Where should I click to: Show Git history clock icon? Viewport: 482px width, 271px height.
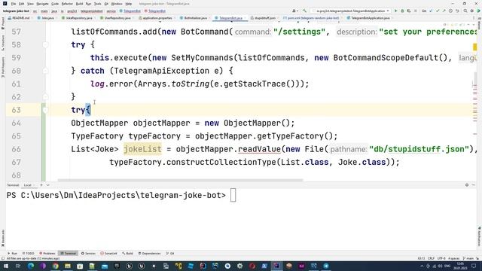[x=450, y=11]
